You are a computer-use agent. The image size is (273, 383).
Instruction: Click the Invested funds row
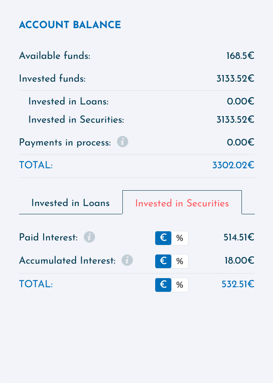pos(51,78)
